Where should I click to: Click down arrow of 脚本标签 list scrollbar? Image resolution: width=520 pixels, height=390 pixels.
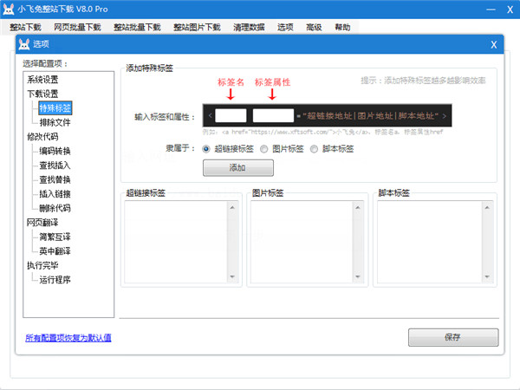coord(487,276)
